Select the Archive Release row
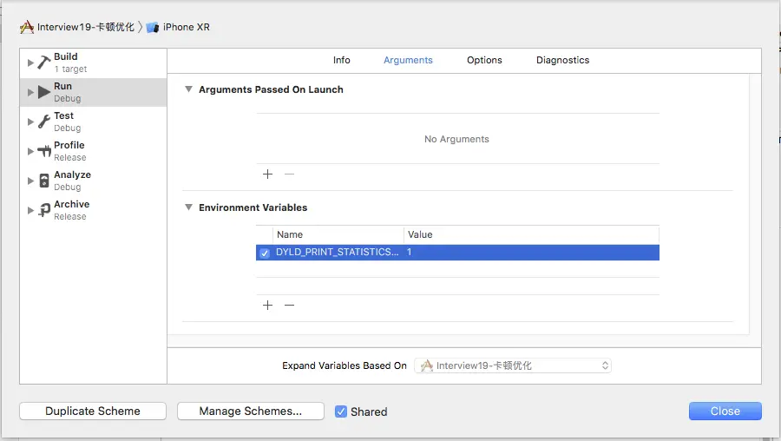781x441 pixels. click(93, 210)
